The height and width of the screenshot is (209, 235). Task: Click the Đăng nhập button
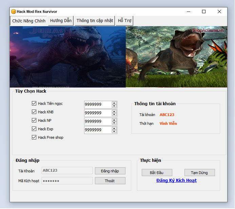110,171
